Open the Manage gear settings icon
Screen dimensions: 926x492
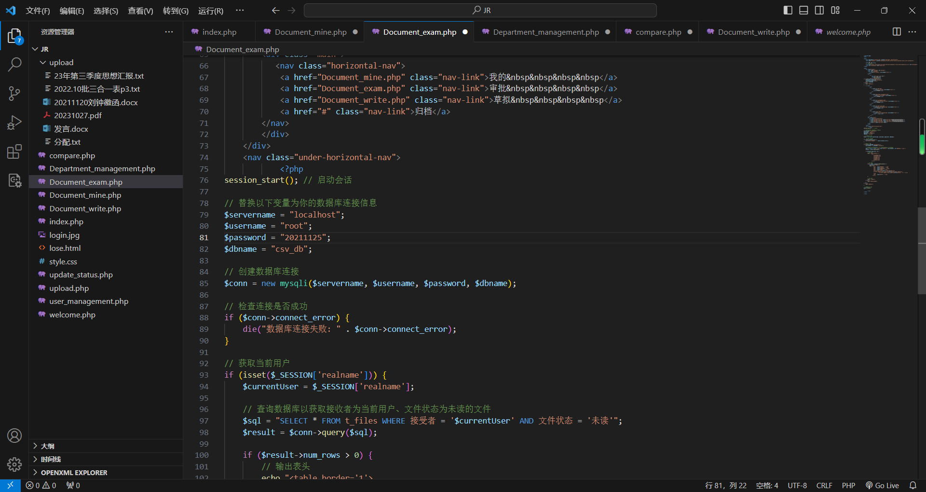14,464
